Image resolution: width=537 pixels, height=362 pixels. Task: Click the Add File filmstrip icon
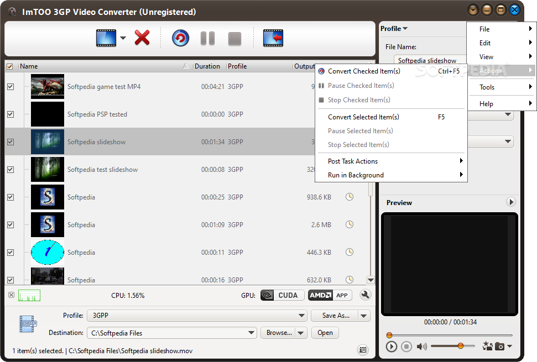tap(106, 38)
